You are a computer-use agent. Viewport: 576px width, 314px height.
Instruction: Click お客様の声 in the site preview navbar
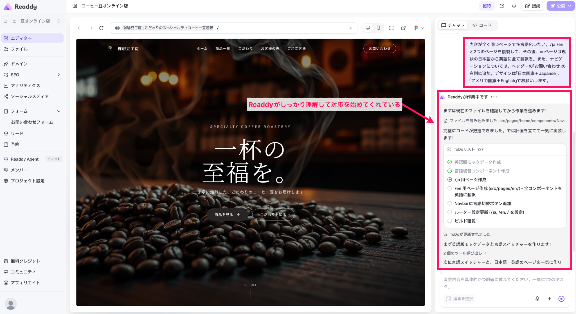tap(270, 49)
